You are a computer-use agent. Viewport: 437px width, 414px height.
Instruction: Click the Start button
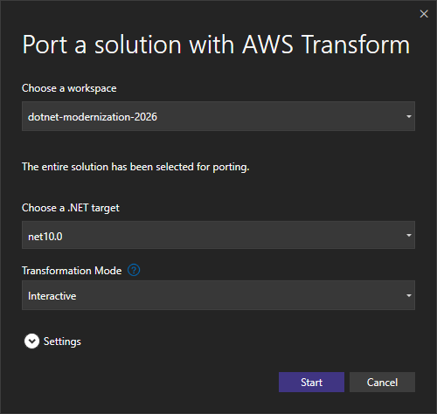[x=311, y=382]
